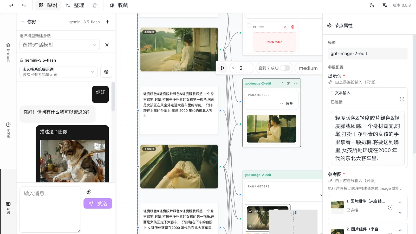Check the #1 text node checkbox
Image resolution: width=416 pixels, height=234 pixels.
pos(249,25)
